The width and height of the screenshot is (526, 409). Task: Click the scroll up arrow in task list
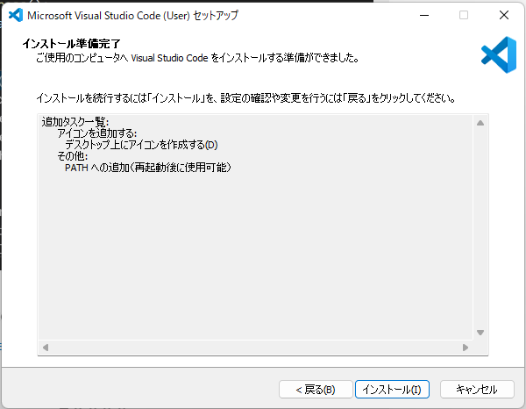[480, 123]
